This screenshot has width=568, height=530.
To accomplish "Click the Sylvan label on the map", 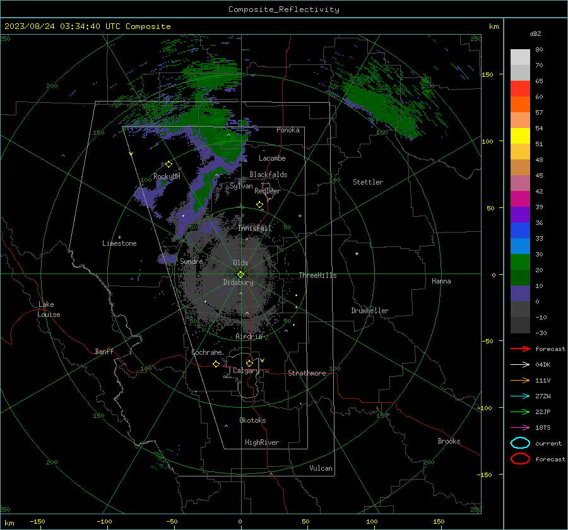I will tap(241, 186).
